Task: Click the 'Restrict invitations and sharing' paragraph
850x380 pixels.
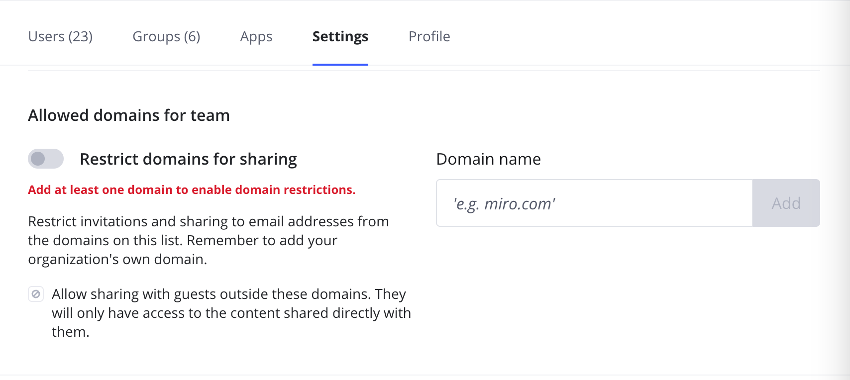Action: 208,240
